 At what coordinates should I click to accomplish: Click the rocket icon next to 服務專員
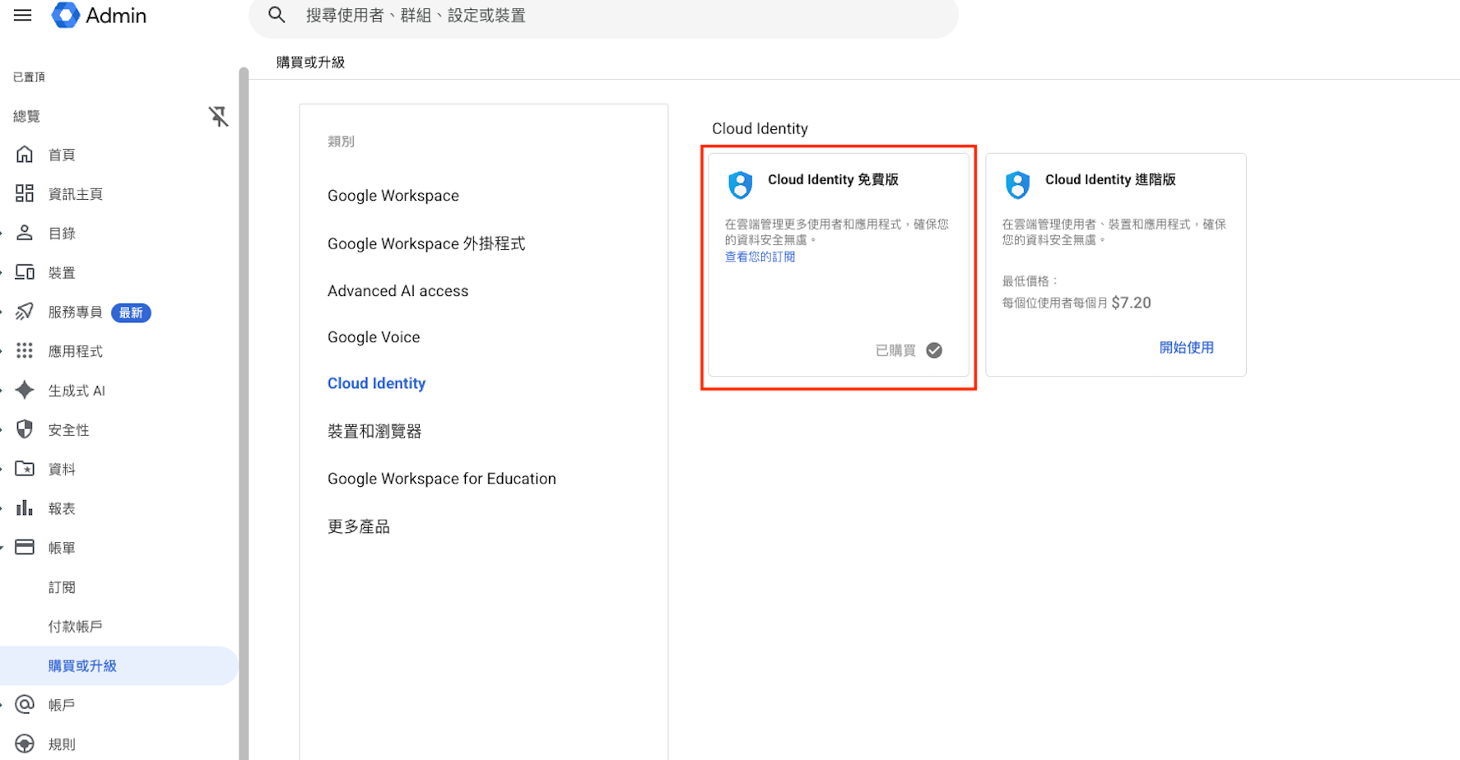pyautogui.click(x=25, y=312)
